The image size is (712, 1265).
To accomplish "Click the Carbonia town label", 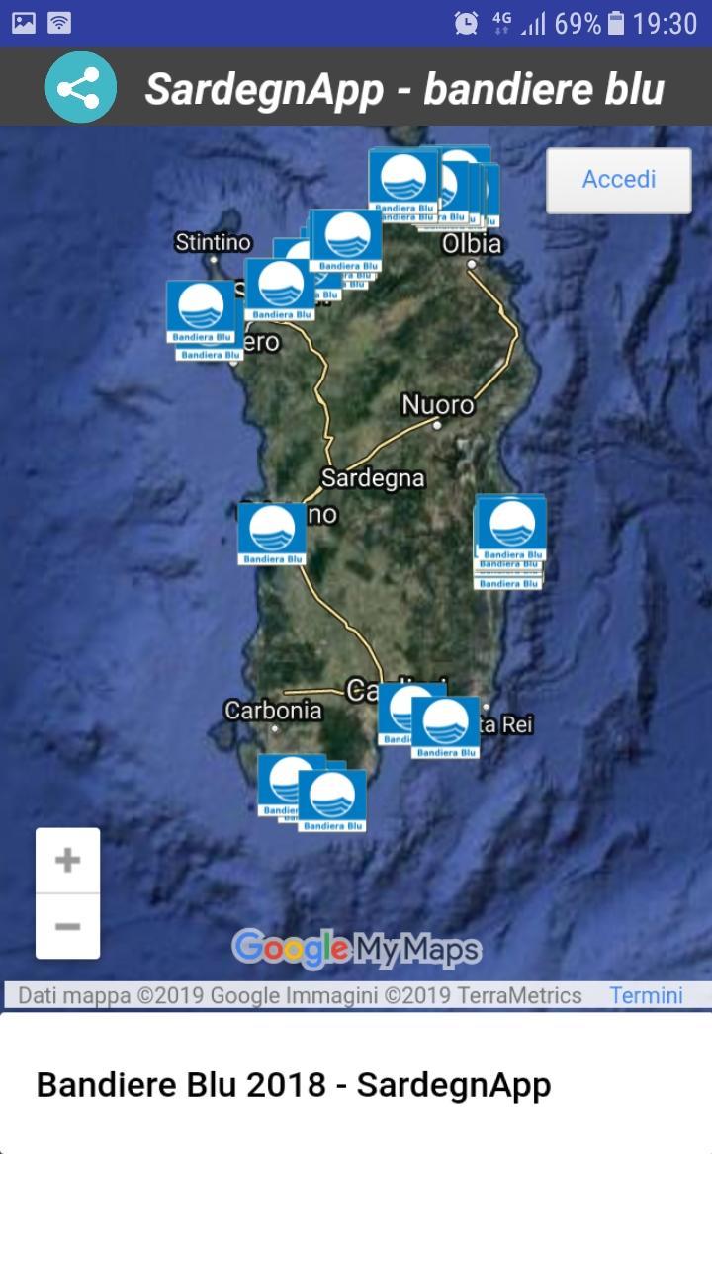I will click(x=273, y=711).
